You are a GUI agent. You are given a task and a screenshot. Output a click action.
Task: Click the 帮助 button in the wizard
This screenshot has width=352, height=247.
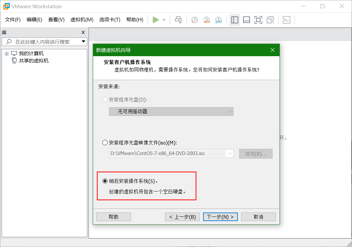(x=114, y=217)
